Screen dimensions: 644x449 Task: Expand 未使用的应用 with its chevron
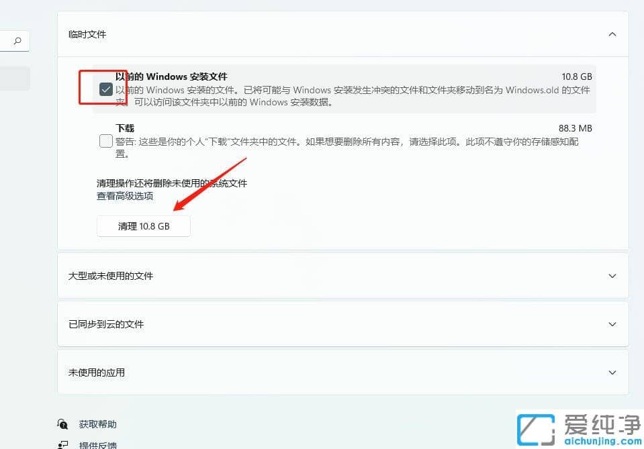click(x=612, y=372)
